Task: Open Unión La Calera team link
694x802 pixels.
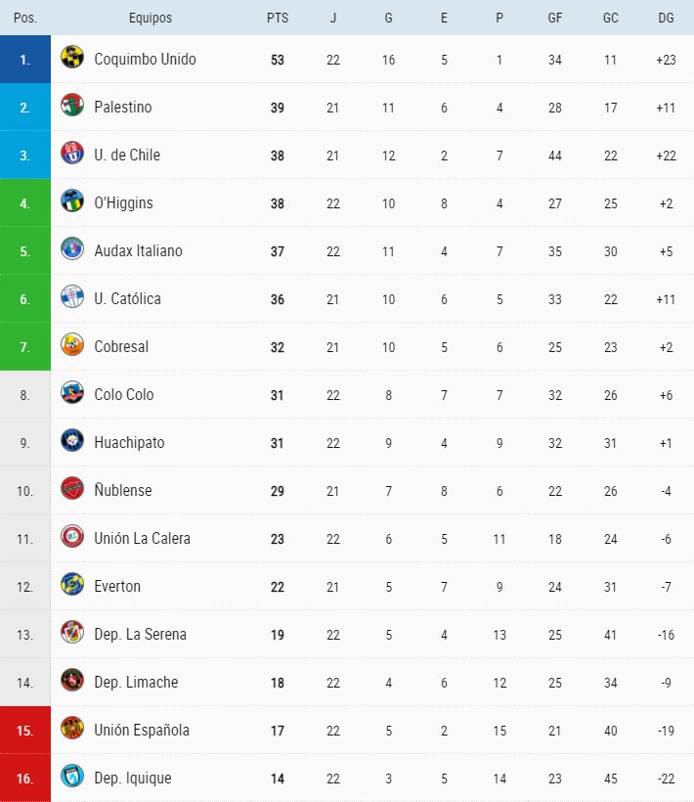Action: pos(142,538)
